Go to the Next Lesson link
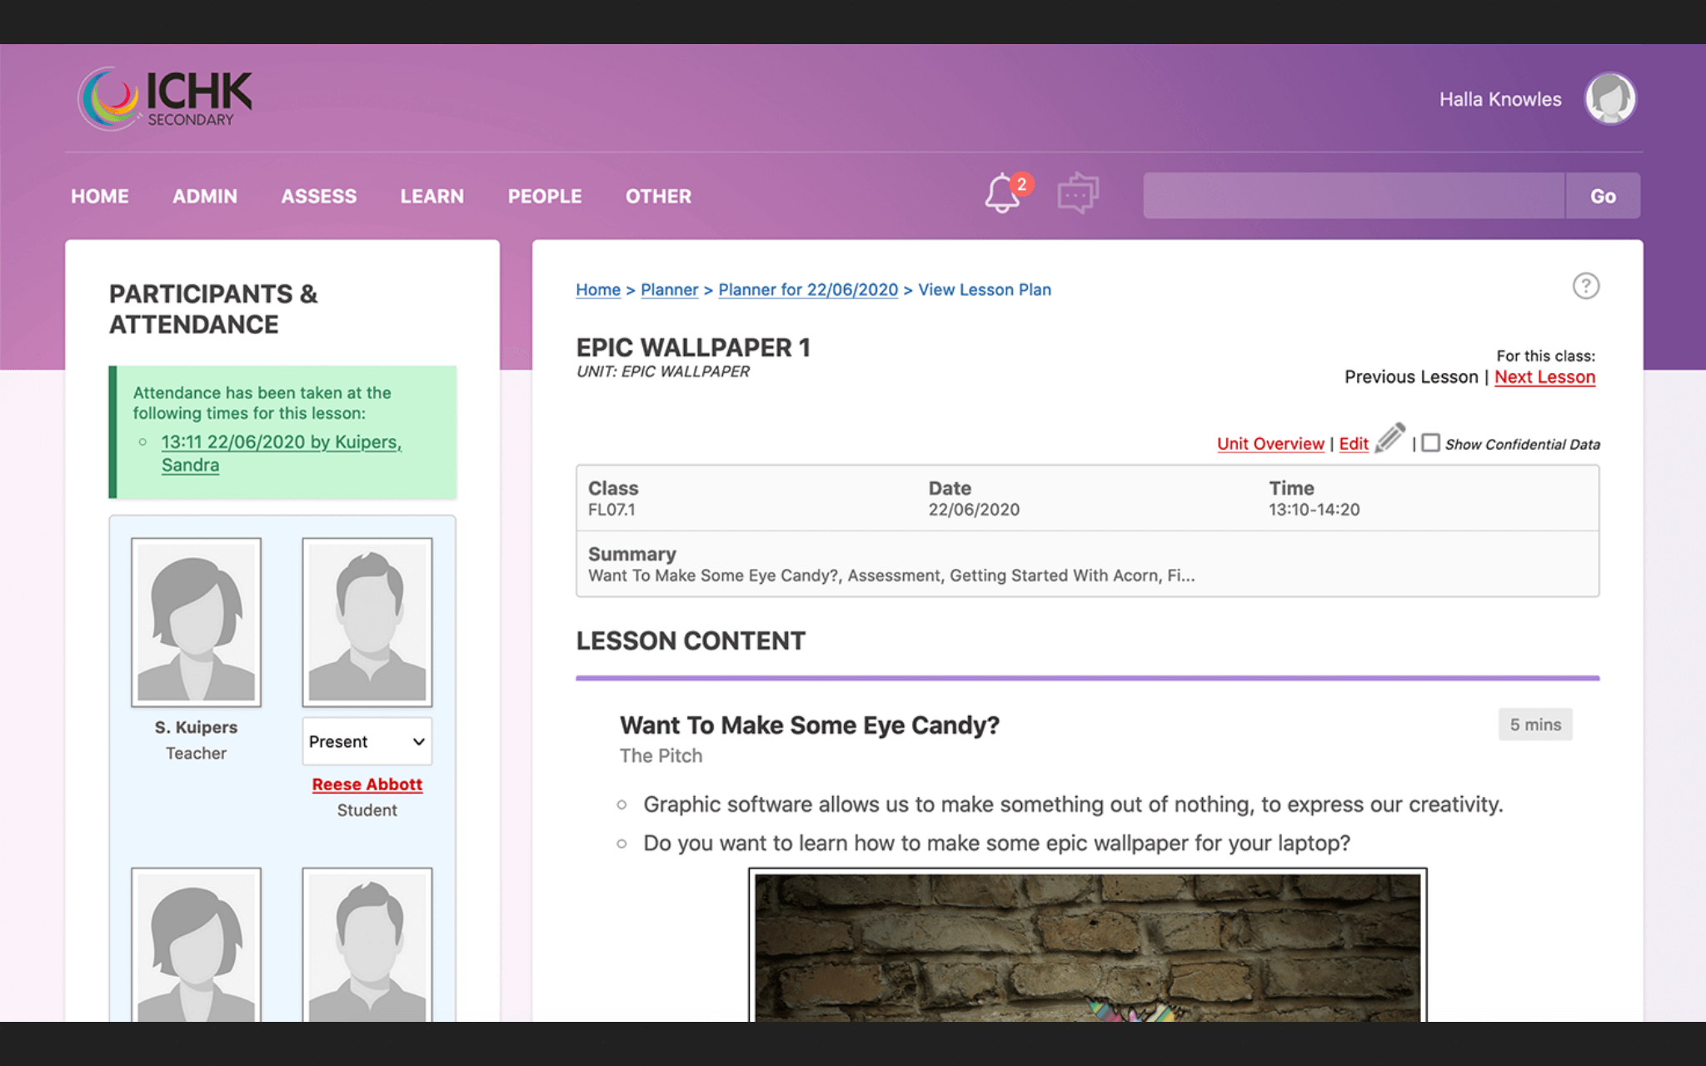The width and height of the screenshot is (1706, 1066). tap(1544, 377)
